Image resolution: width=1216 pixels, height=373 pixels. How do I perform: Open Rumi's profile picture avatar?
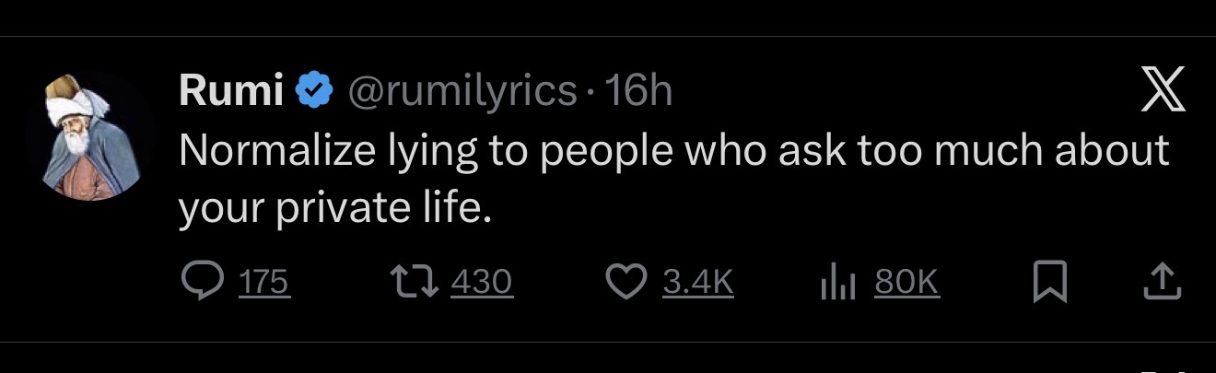pos(89,135)
